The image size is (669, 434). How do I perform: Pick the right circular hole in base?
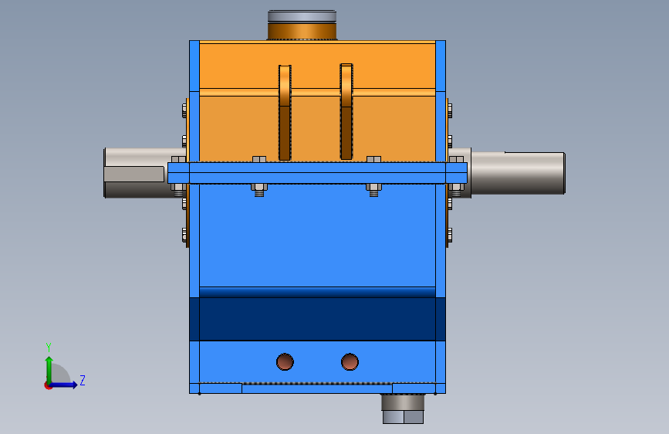pyautogui.click(x=350, y=362)
